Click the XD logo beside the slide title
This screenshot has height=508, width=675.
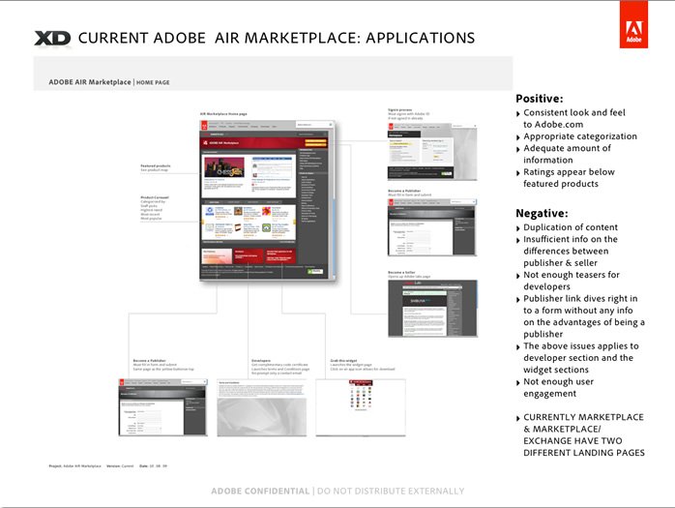[x=52, y=39]
